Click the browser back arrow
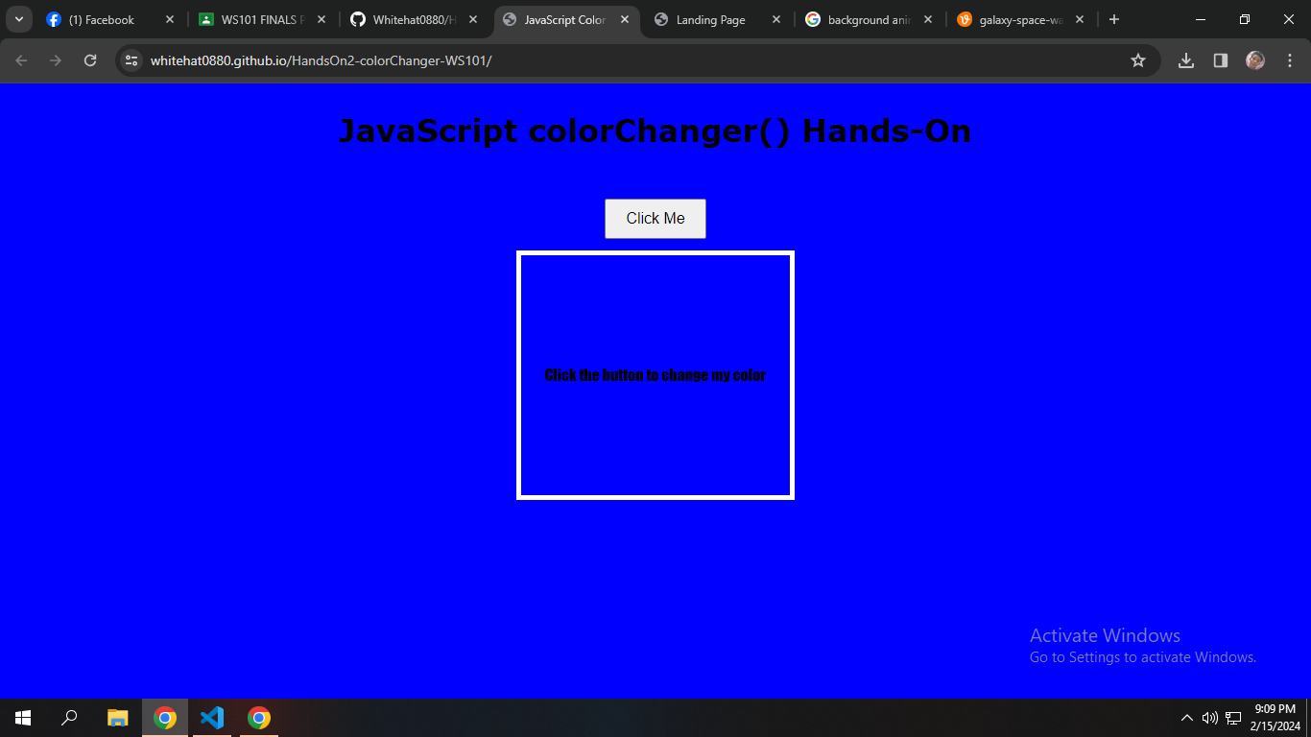The image size is (1311, 737). 20,59
